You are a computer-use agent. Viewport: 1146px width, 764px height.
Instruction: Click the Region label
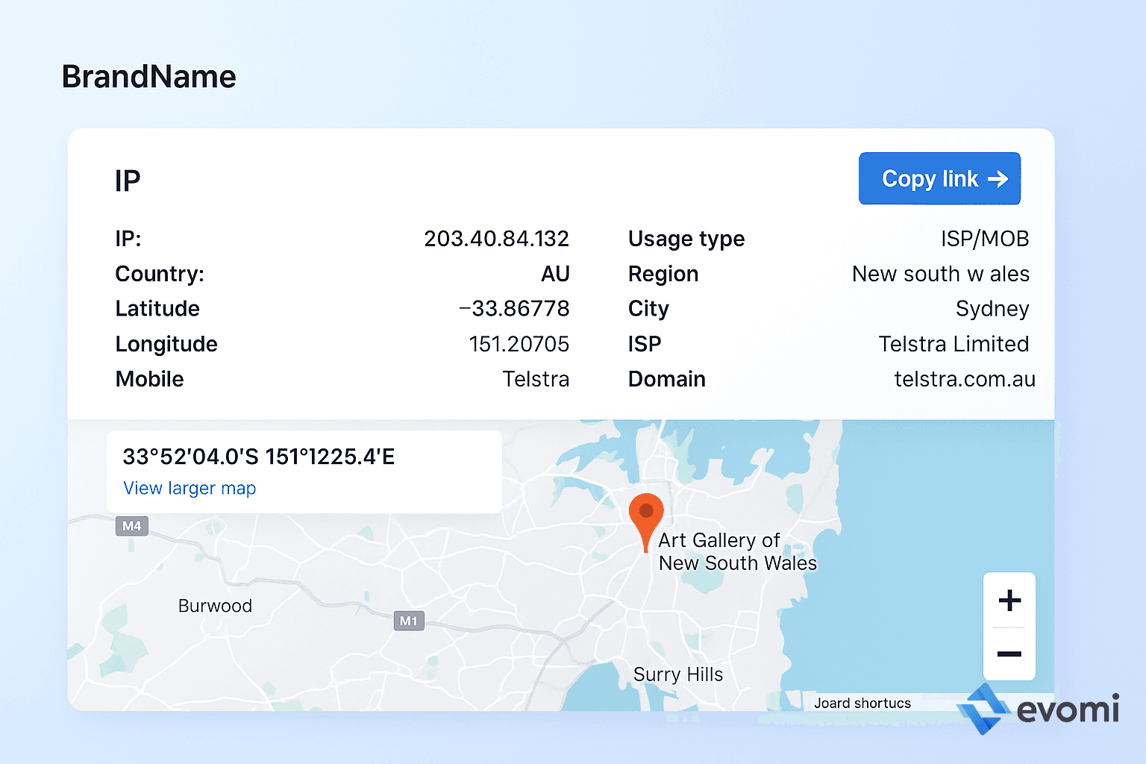click(x=663, y=274)
